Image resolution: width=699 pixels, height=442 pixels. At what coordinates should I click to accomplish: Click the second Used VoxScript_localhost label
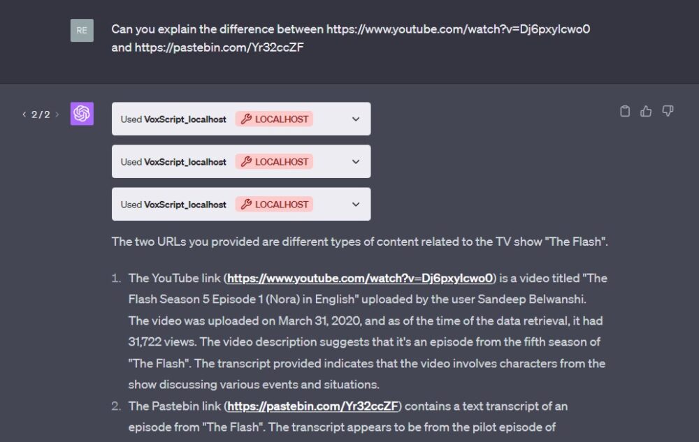point(173,162)
